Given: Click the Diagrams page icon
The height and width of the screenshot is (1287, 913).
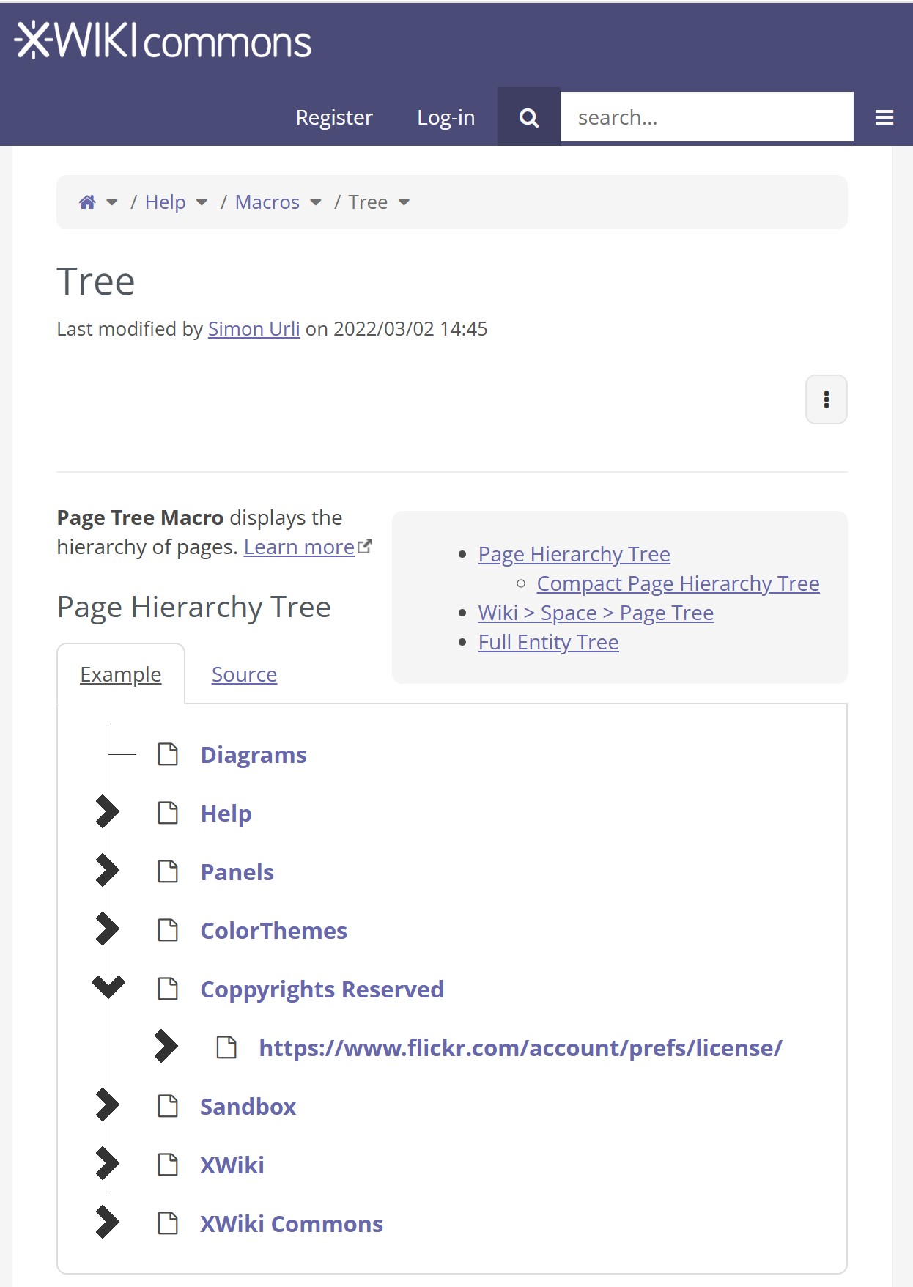Looking at the screenshot, I should (x=169, y=754).
